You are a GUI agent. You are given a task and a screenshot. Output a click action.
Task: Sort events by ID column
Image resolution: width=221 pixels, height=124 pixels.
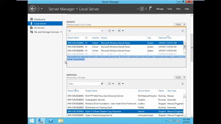[86, 38]
